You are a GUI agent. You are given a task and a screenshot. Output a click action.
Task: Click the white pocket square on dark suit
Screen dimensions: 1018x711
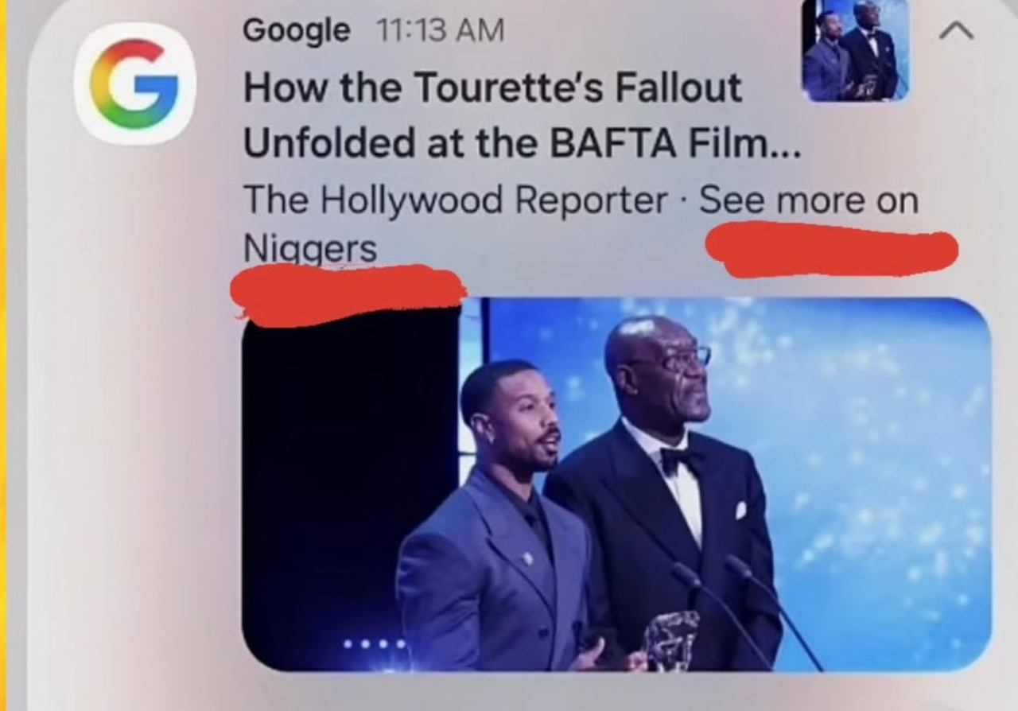point(740,510)
